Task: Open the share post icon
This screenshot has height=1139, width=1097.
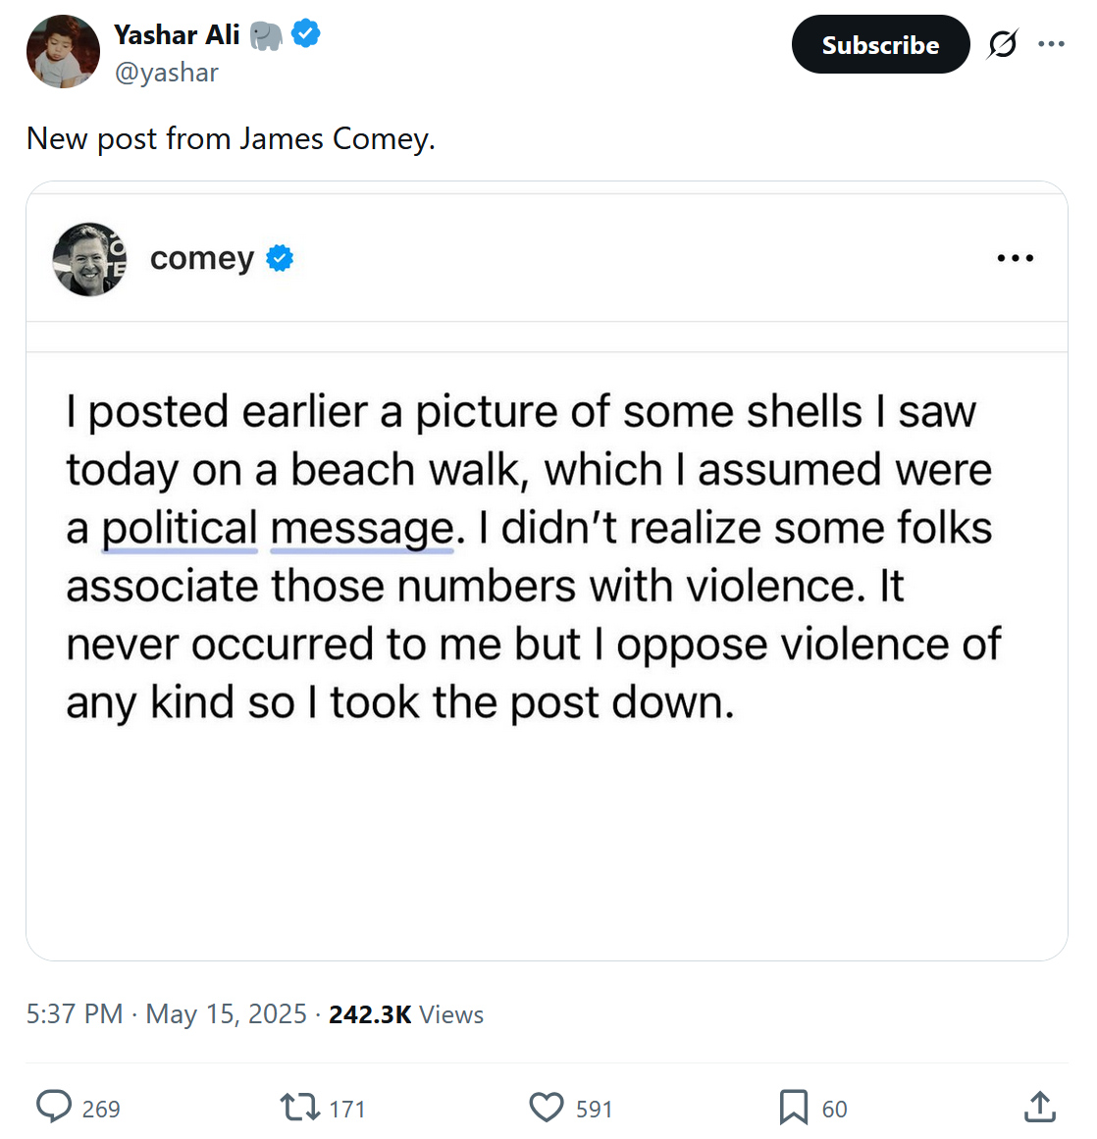Action: (1039, 1108)
